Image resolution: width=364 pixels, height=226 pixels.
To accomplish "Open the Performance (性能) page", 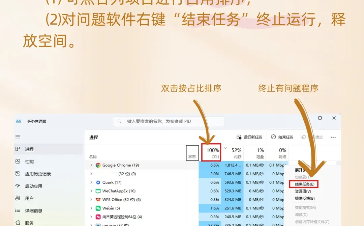I will [x=29, y=161].
